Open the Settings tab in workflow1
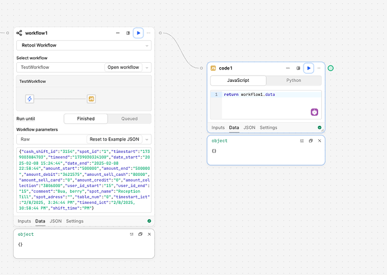387x275 pixels. tap(75, 221)
